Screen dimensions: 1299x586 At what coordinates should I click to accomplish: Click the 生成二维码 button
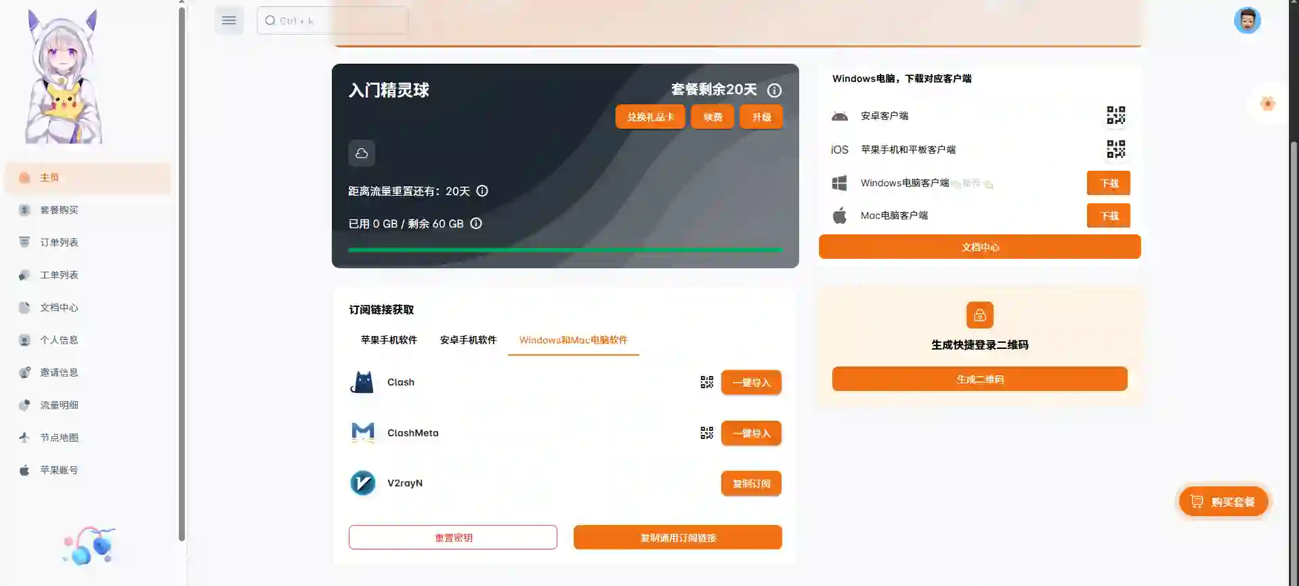(979, 379)
